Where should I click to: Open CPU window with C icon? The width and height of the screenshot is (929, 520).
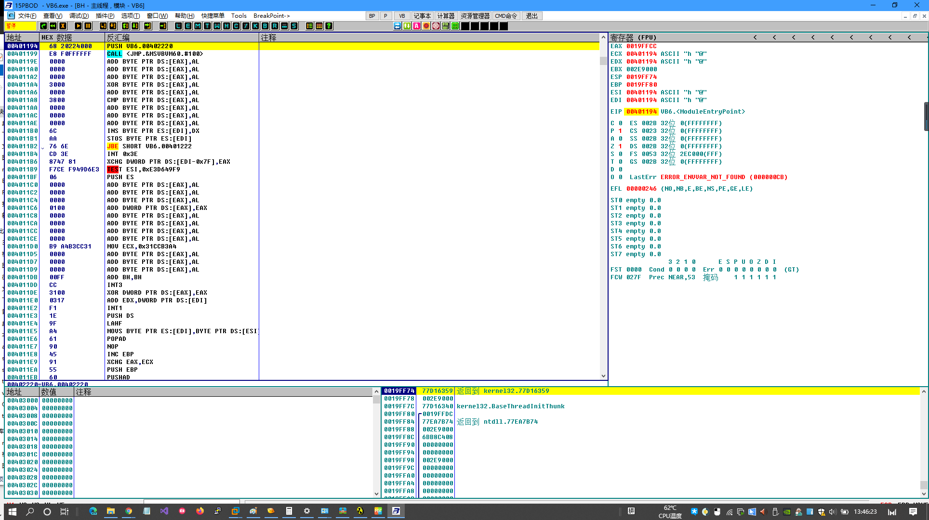point(236,26)
